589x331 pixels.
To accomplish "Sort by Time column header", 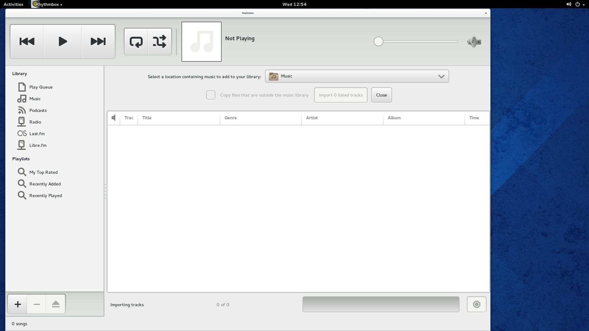I will tap(477, 118).
